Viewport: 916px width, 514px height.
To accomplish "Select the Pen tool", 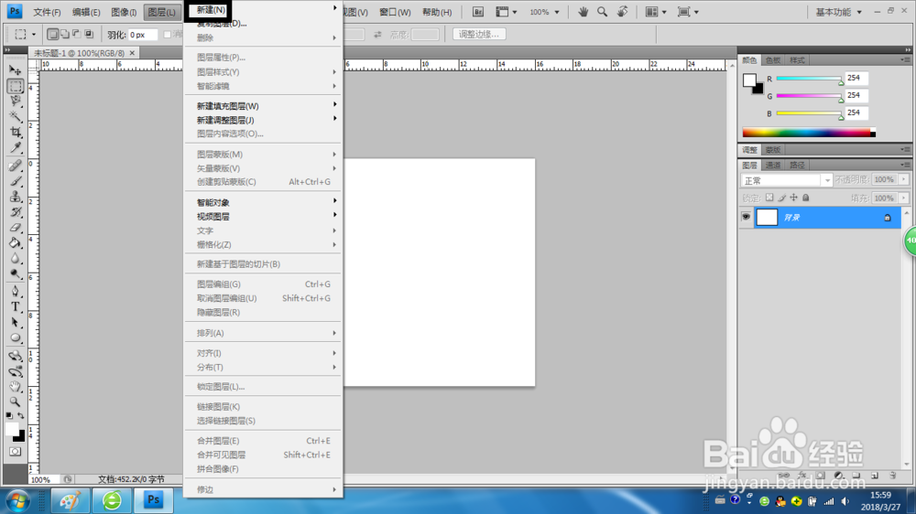I will click(x=16, y=291).
